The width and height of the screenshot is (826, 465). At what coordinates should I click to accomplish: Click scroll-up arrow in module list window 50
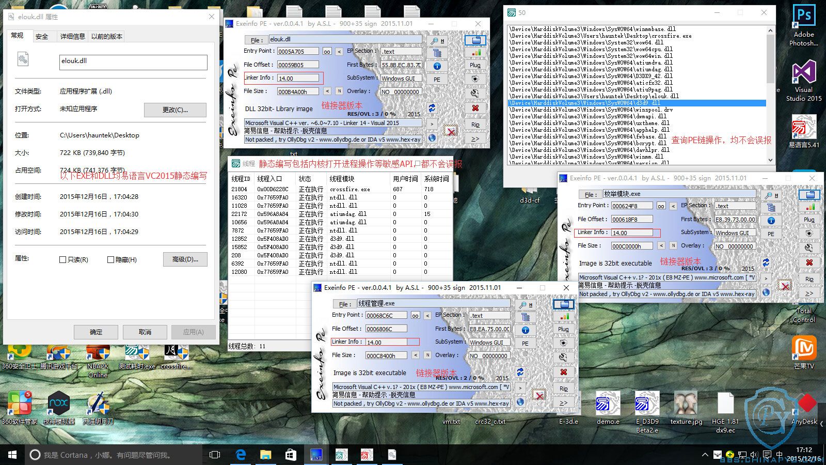click(x=770, y=30)
